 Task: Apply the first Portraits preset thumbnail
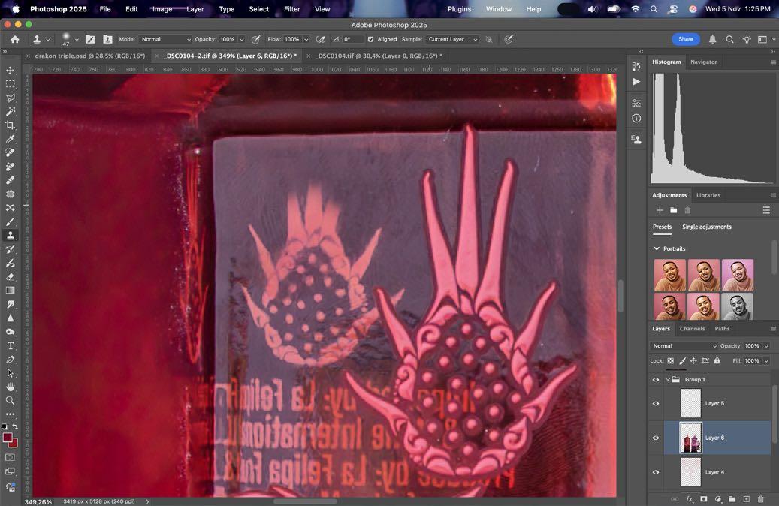pyautogui.click(x=669, y=275)
